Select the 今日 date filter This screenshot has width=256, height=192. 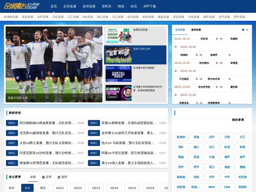27,188
